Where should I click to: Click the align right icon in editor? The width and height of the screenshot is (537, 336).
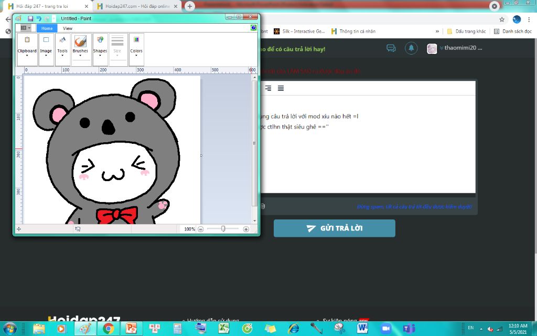(x=268, y=88)
